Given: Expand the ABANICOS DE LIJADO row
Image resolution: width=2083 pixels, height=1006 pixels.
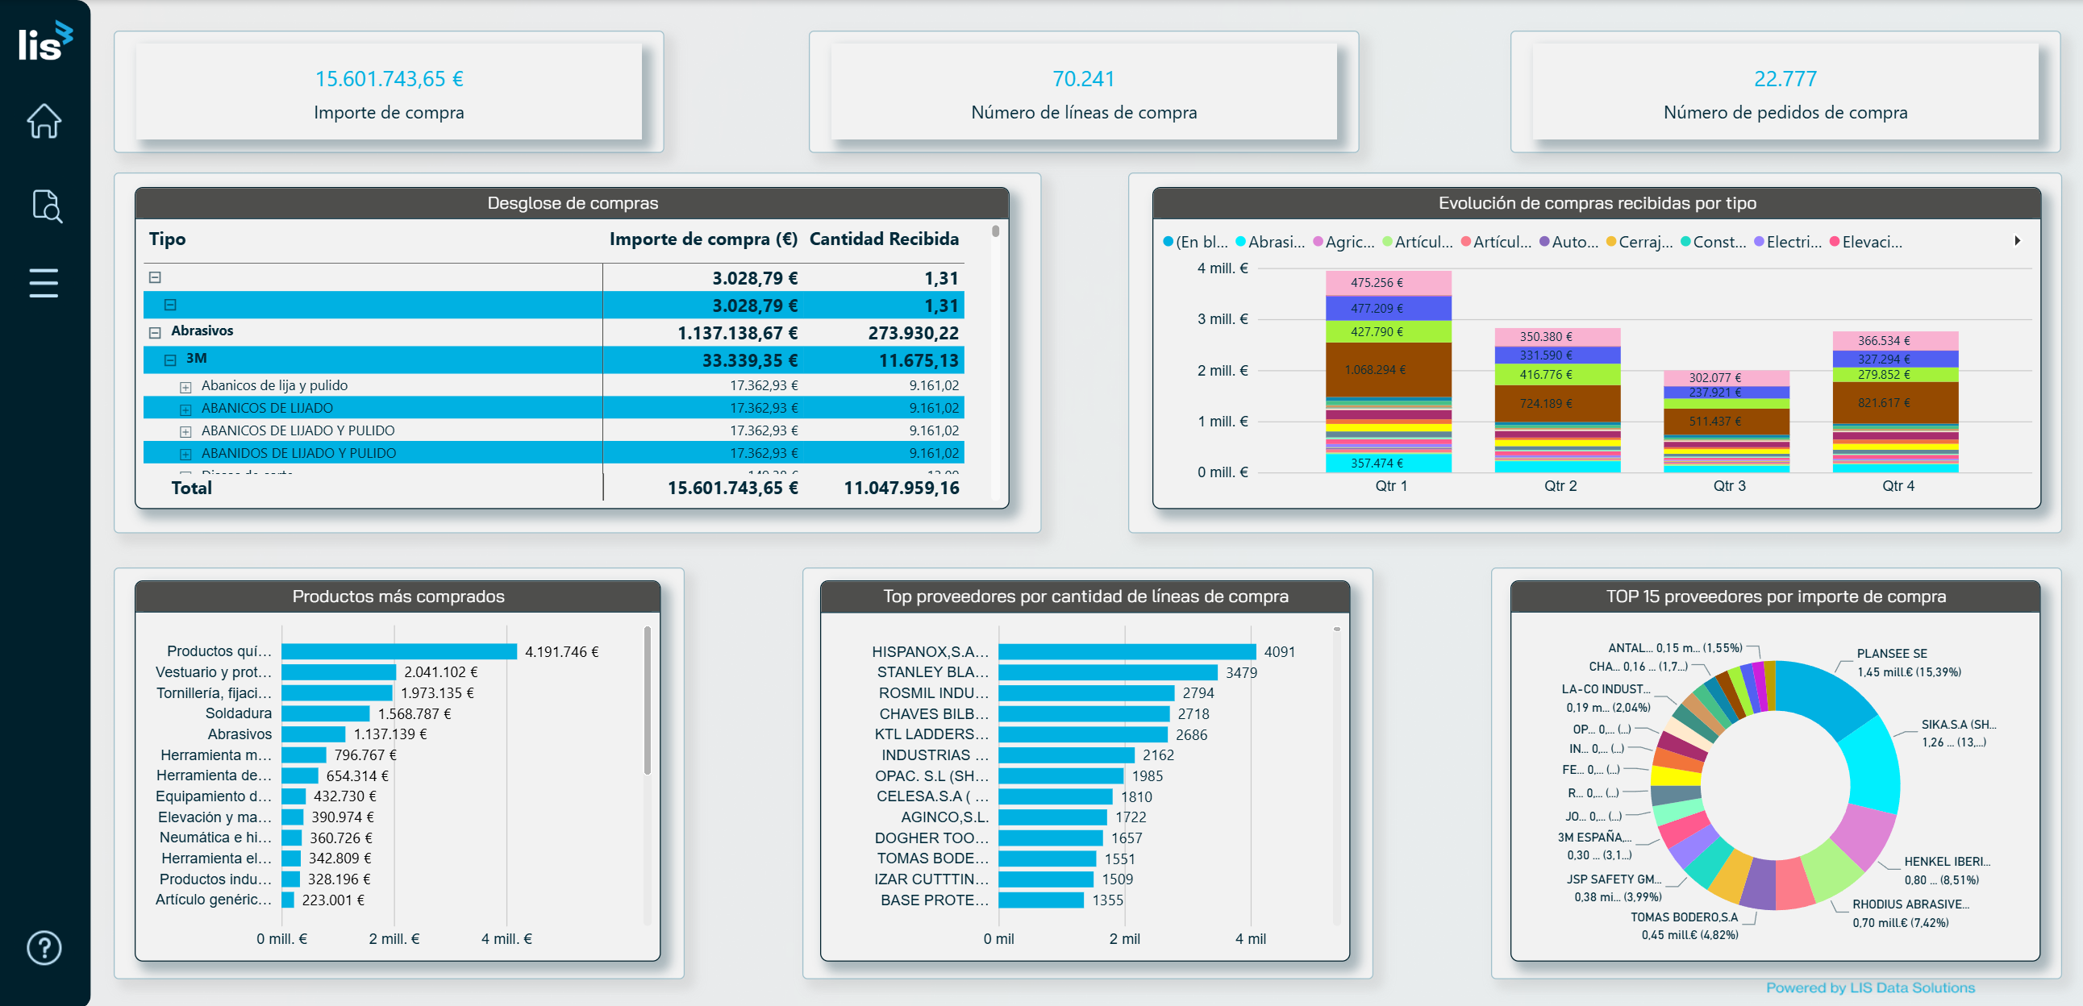Looking at the screenshot, I should point(186,409).
